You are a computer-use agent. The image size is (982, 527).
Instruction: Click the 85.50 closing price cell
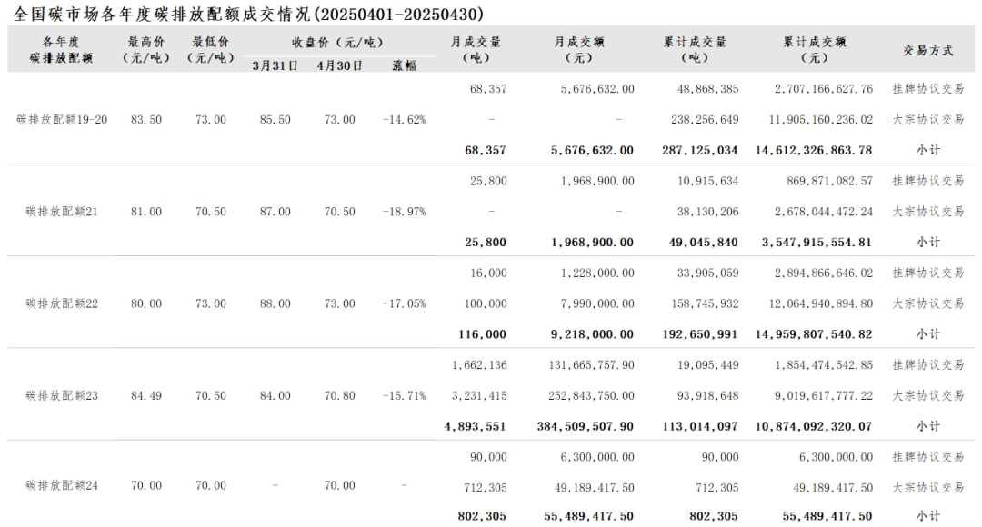(x=275, y=120)
